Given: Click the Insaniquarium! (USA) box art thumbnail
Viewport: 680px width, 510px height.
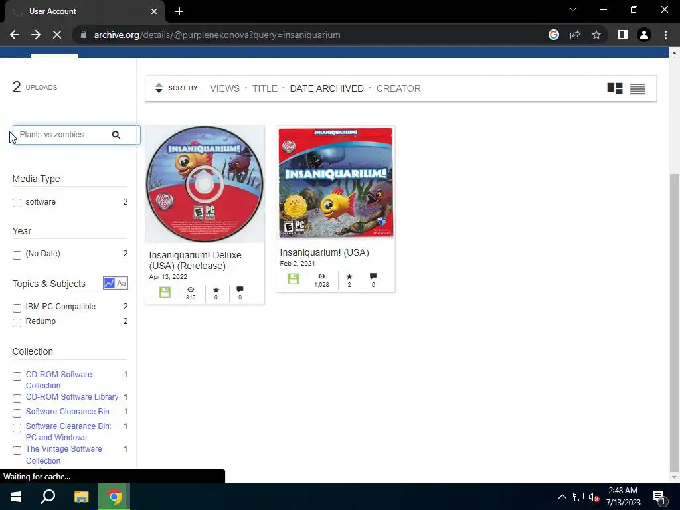Looking at the screenshot, I should click(335, 183).
